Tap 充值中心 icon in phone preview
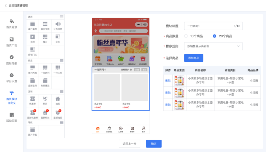 [110, 61]
